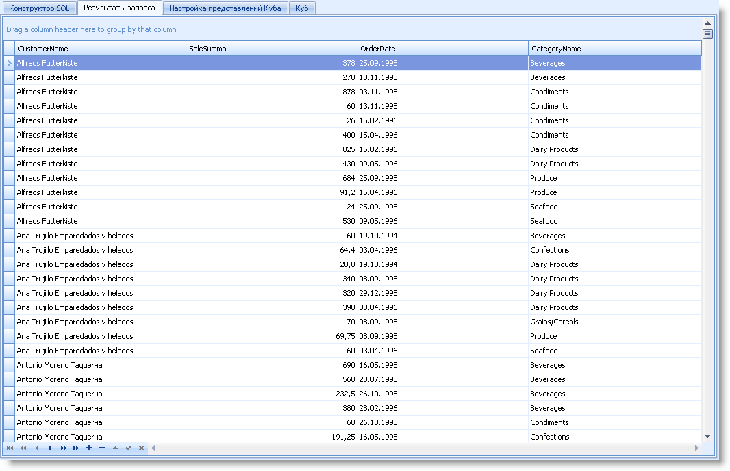This screenshot has width=730, height=471.
Task: Click the vertical scrollbar thumb
Action: [707, 34]
